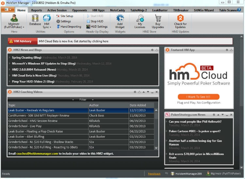The image size is (245, 179).
Task: Open the LeakBuster tab
Action: click(160, 10)
